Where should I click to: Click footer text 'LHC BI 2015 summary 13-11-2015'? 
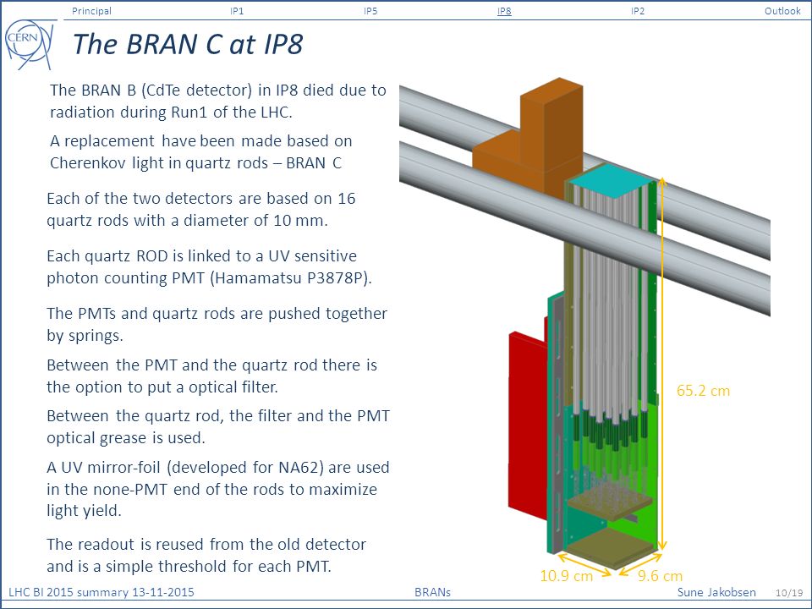[101, 592]
